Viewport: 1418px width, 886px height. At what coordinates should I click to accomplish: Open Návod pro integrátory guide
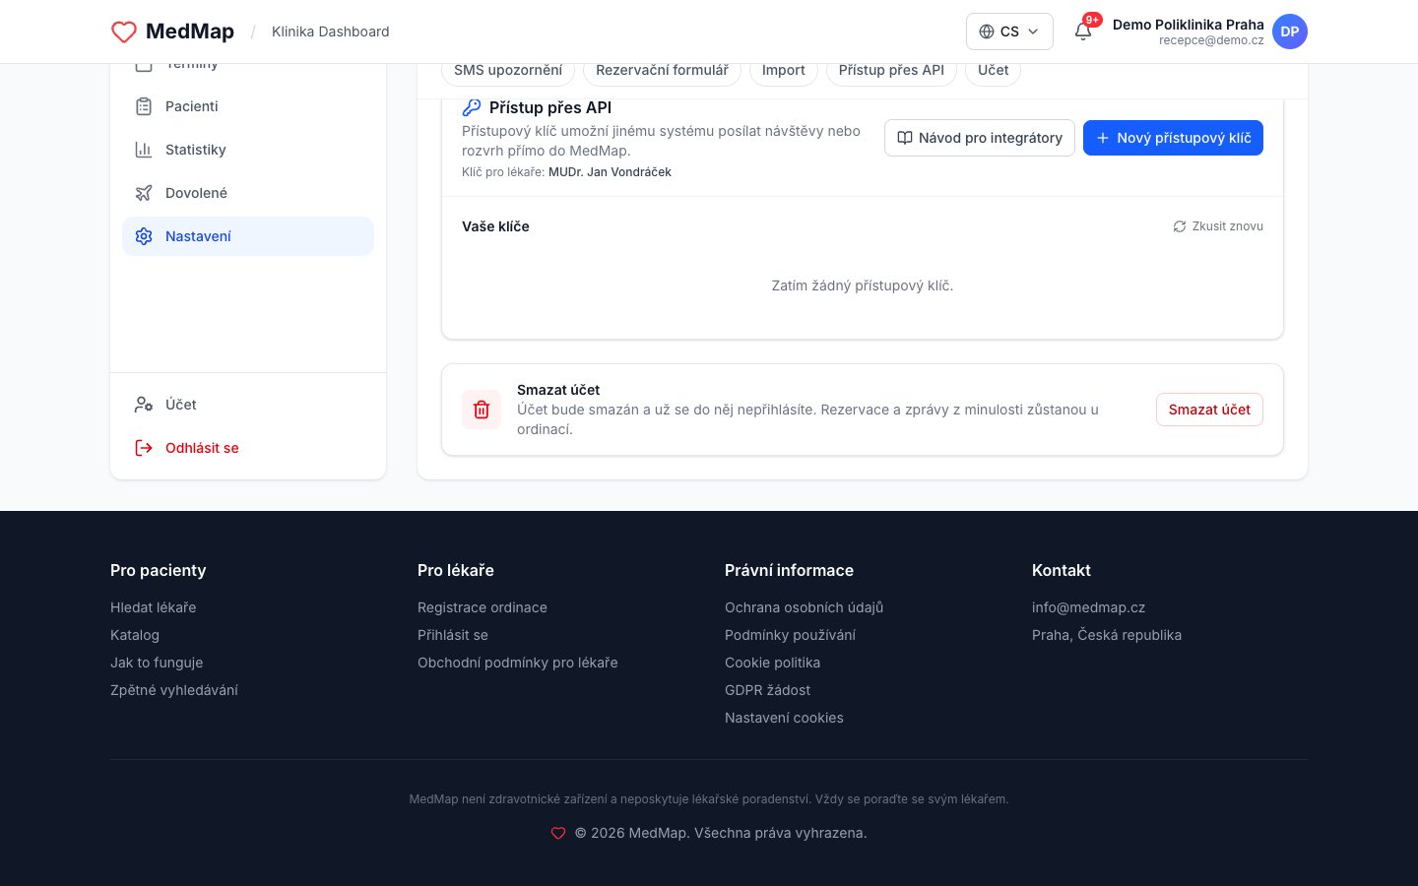980,138
